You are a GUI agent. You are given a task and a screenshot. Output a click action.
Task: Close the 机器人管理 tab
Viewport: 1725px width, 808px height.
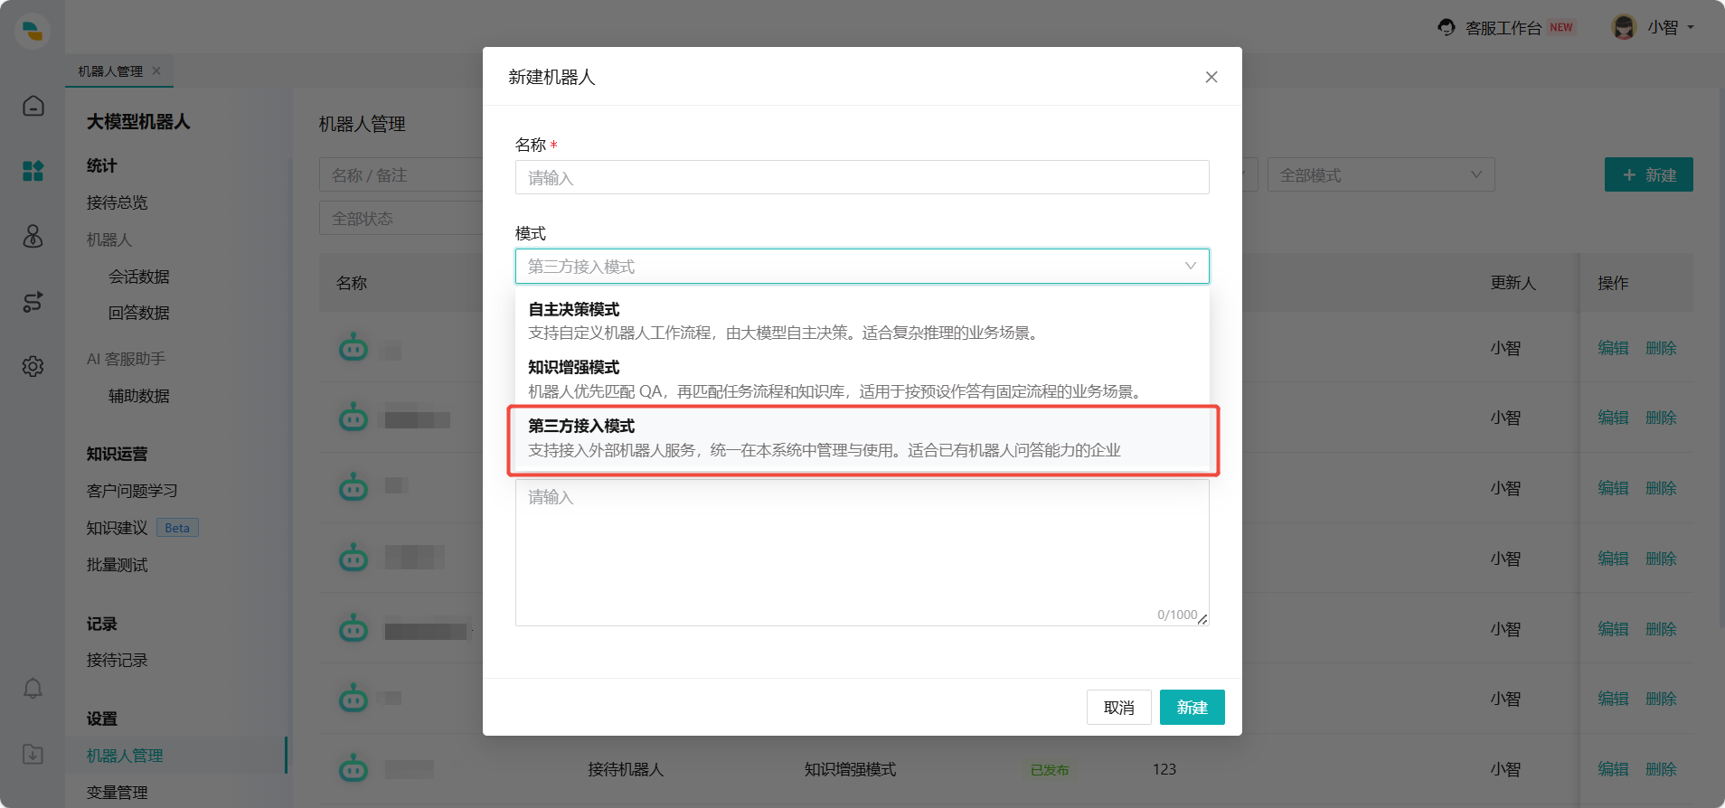tap(156, 70)
